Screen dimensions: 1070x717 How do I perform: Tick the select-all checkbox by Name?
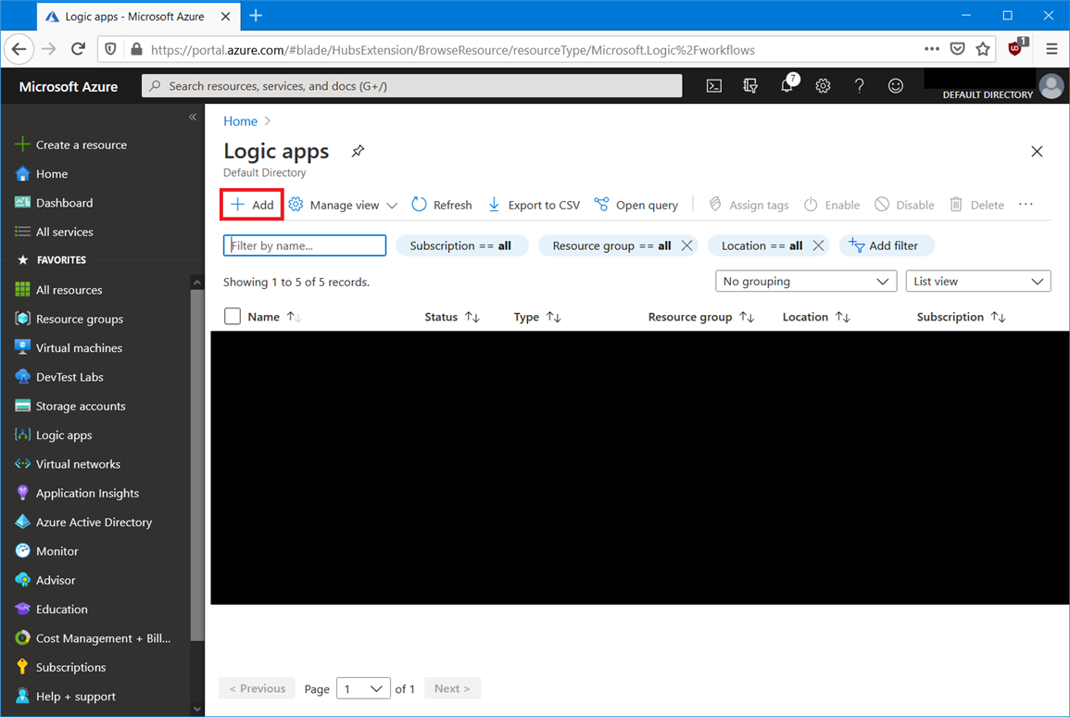[x=232, y=317]
